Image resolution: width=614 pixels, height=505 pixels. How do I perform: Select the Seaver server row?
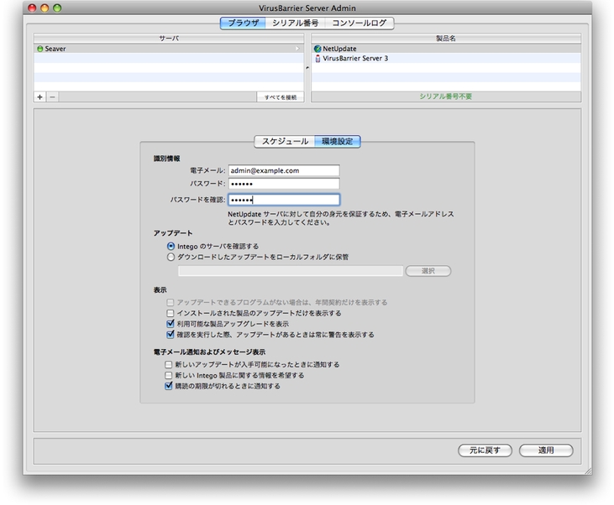coord(169,49)
